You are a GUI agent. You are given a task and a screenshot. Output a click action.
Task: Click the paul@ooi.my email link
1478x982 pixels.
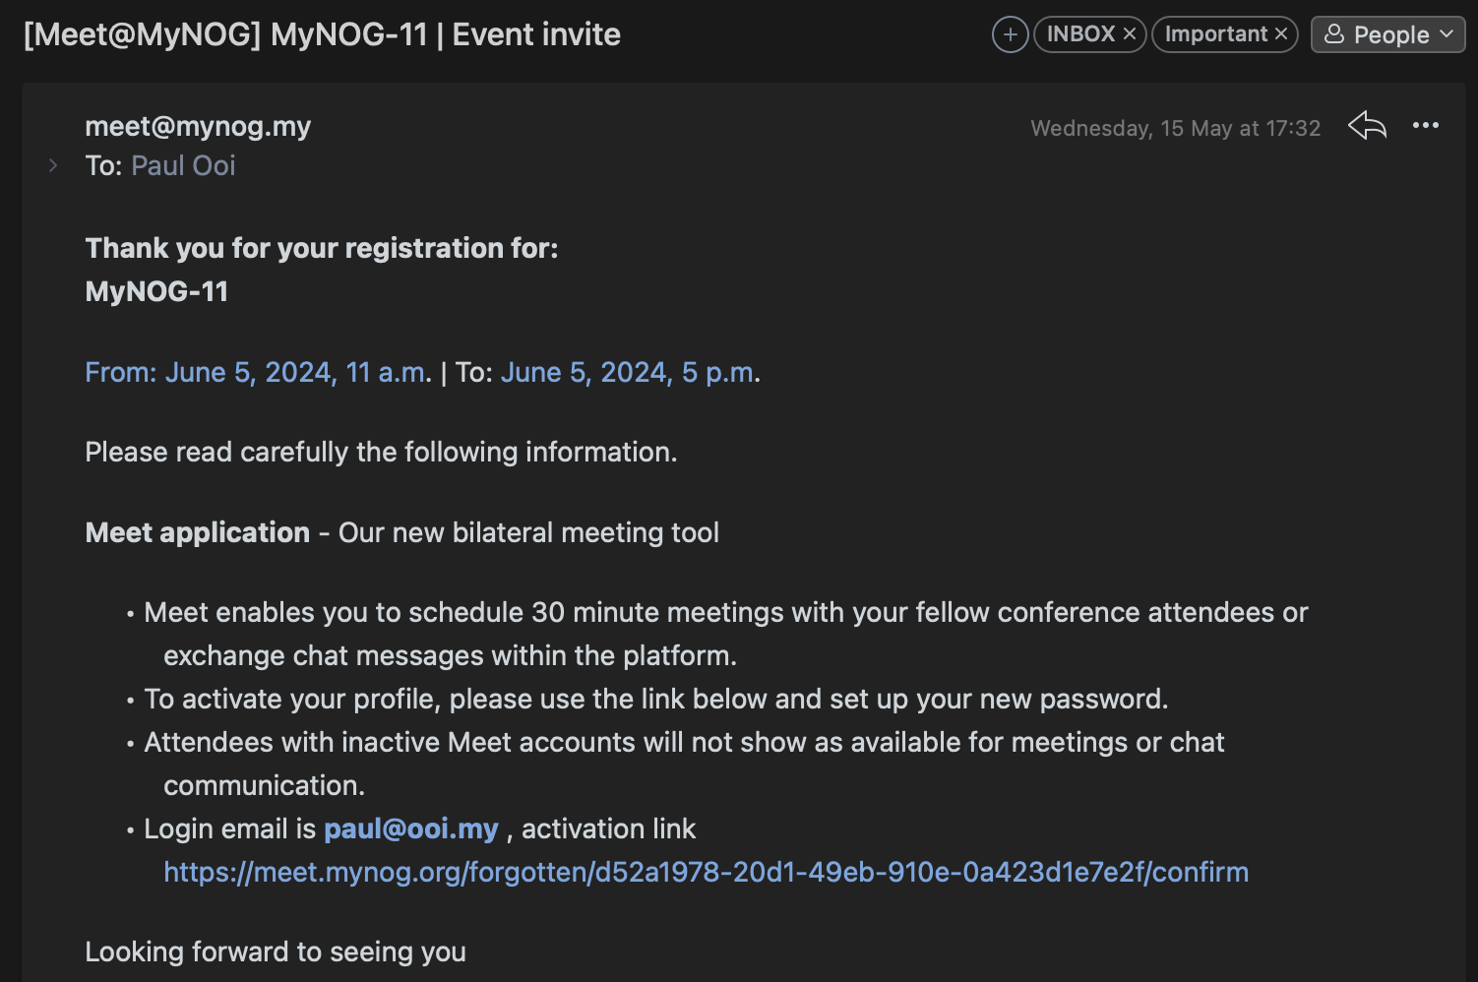click(x=411, y=829)
